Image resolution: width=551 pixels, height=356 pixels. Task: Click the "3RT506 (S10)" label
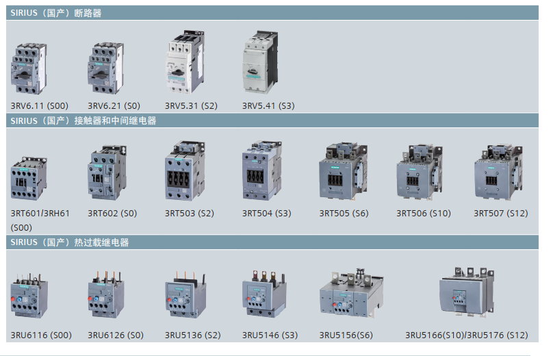coord(424,214)
